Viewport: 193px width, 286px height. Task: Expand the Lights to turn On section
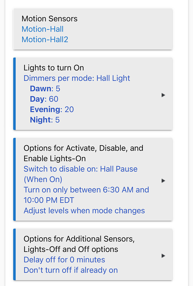[x=163, y=95]
